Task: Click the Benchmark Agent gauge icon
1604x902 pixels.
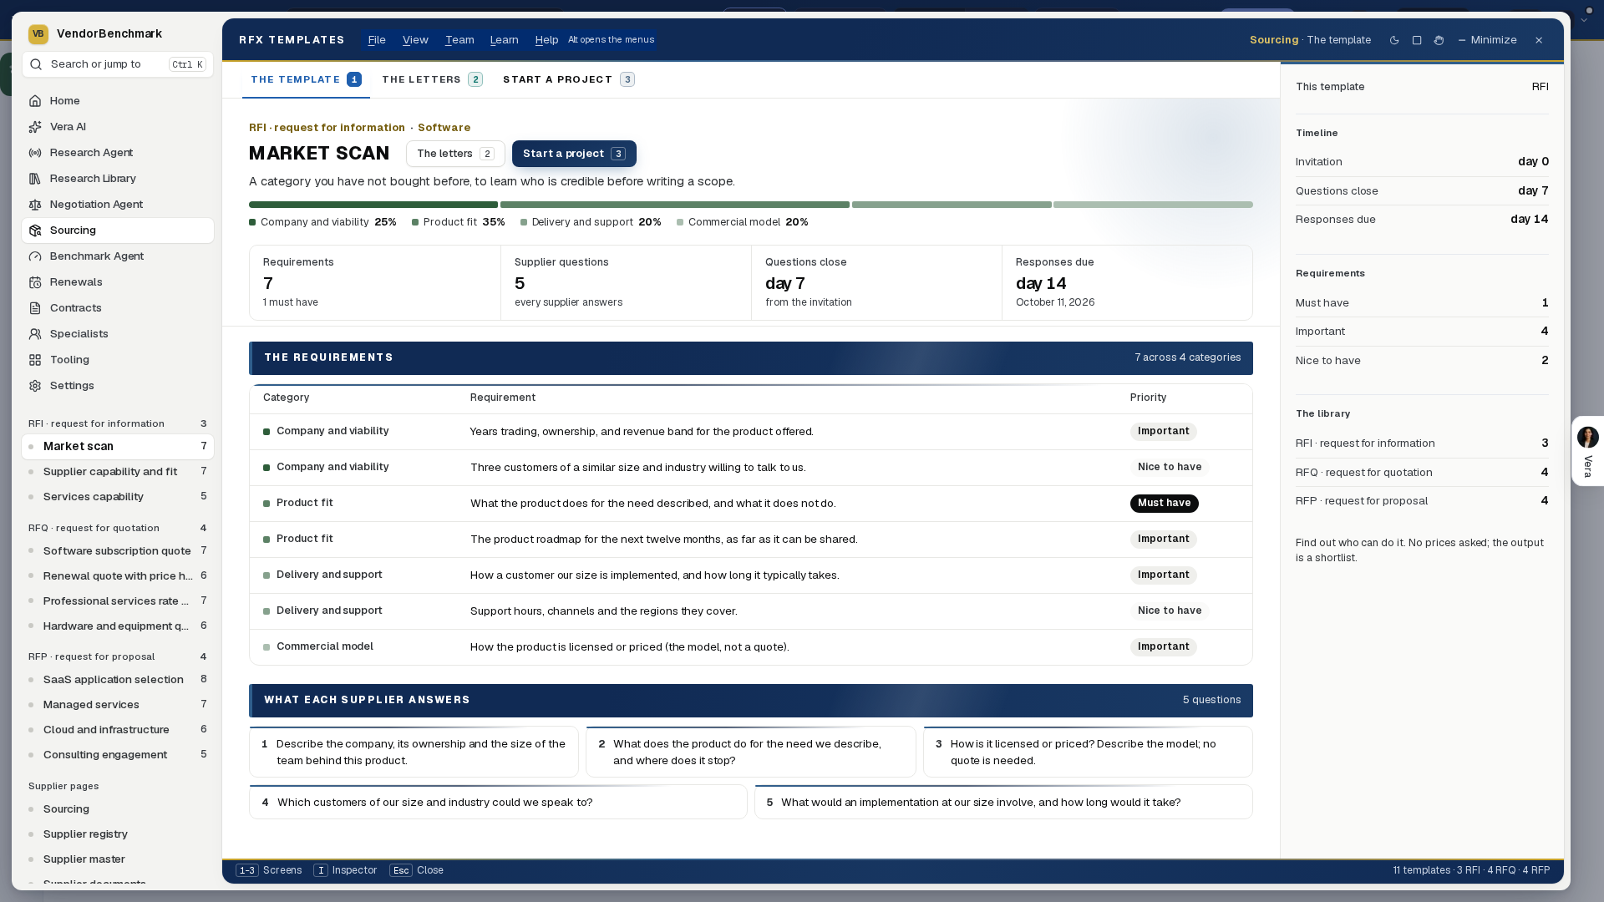Action: [35, 256]
